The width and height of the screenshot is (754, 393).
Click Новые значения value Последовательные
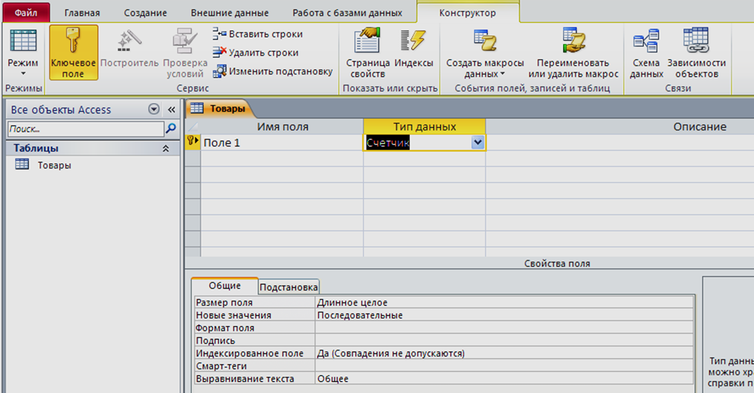pos(505,315)
